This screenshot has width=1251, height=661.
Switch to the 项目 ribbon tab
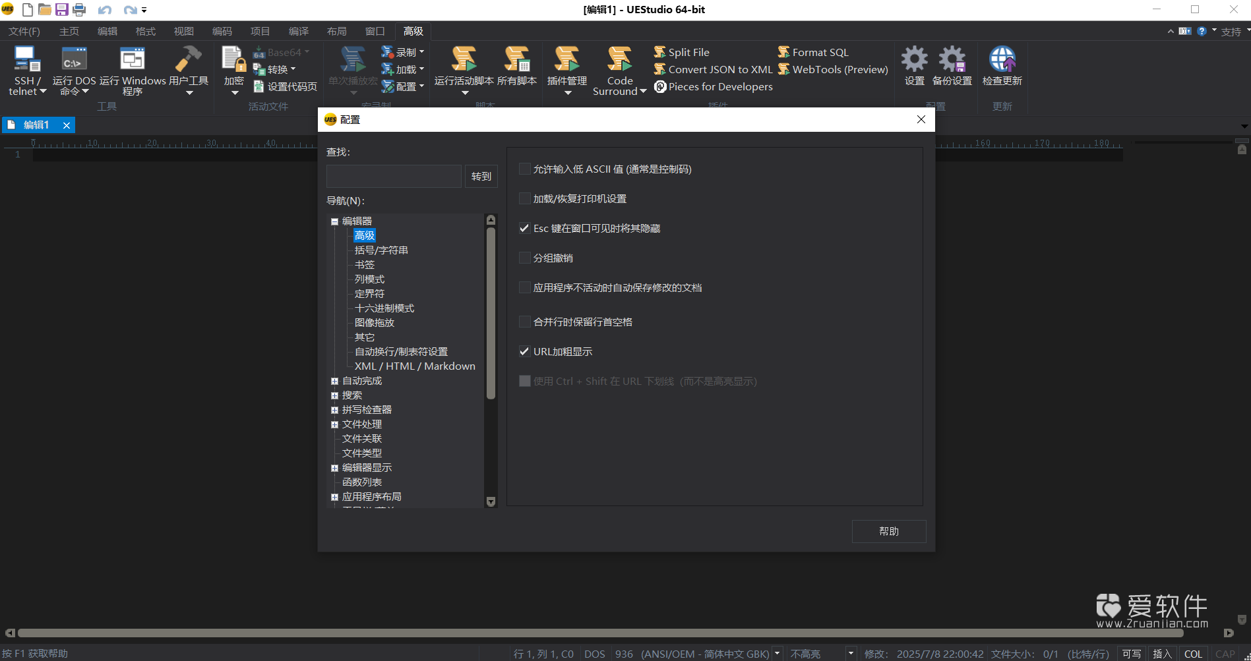pos(260,31)
